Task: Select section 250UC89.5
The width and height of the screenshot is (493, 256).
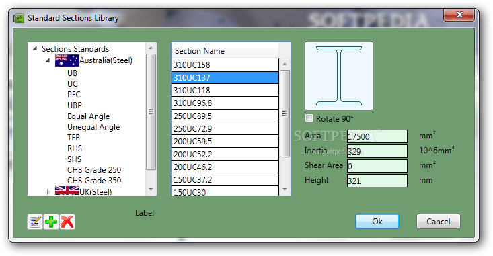Action: point(225,116)
